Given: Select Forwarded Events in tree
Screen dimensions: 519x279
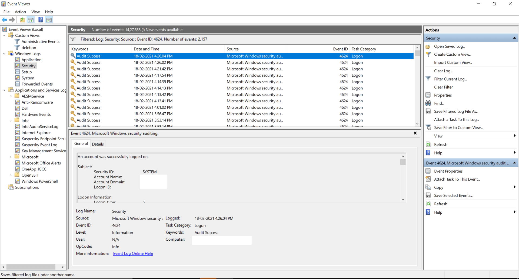Looking at the screenshot, I should tap(37, 84).
